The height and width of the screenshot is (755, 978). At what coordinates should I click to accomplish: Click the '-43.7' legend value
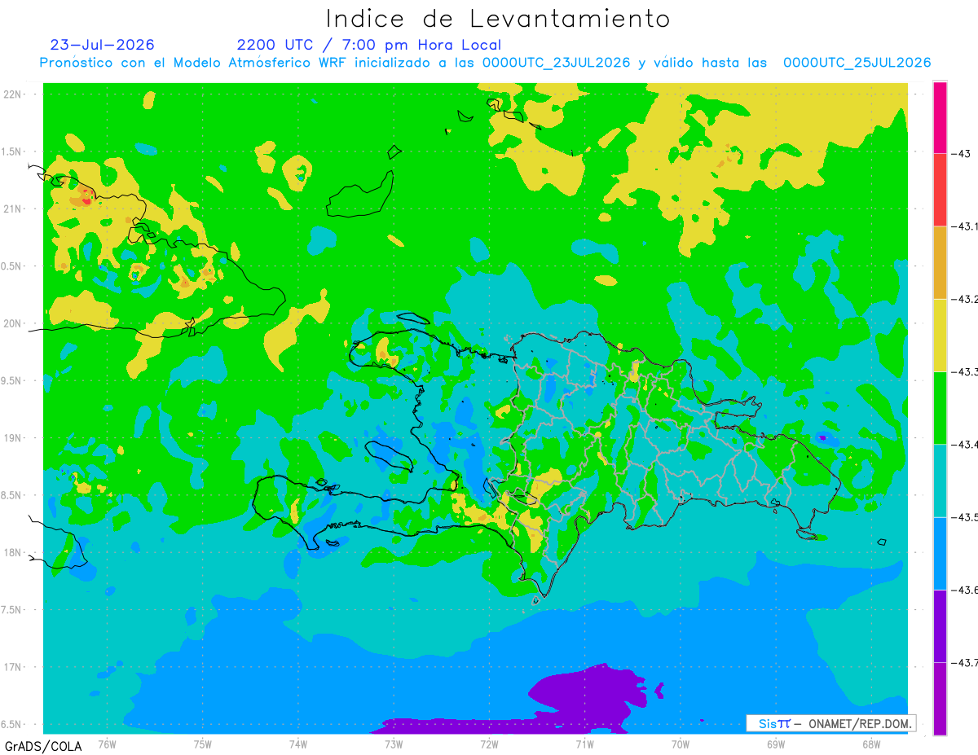tap(964, 662)
